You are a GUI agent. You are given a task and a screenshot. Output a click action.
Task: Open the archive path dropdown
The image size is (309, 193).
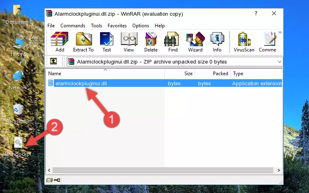[x=279, y=62]
